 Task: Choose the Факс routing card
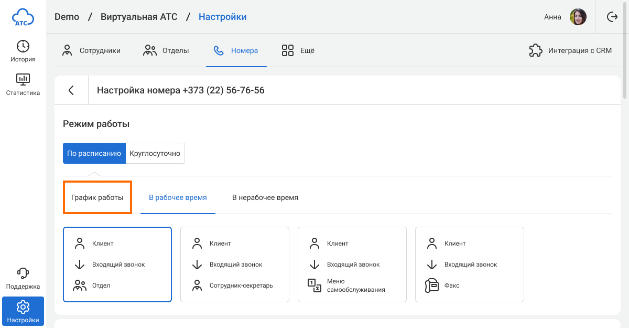point(470,264)
